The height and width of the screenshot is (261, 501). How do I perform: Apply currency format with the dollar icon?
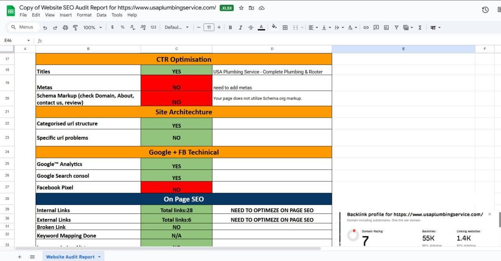pyautogui.click(x=112, y=27)
